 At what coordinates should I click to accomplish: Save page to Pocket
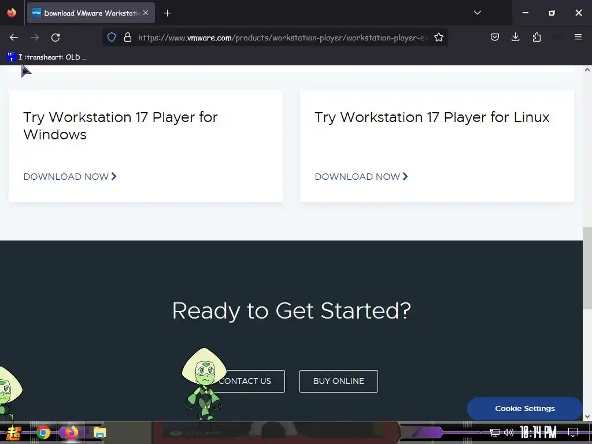coord(495,37)
